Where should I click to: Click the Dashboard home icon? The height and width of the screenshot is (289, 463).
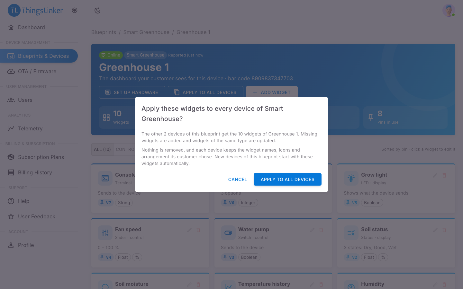pos(11,27)
